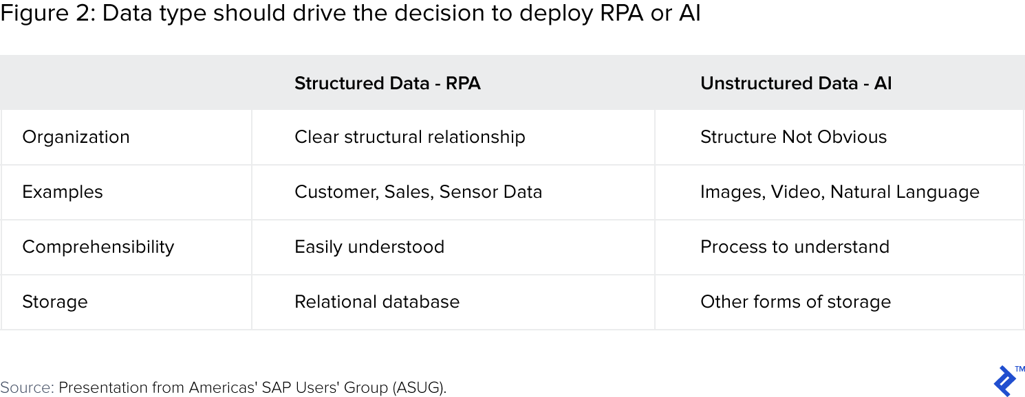Select the Storage row label
The width and height of the screenshot is (1025, 397).
(55, 302)
